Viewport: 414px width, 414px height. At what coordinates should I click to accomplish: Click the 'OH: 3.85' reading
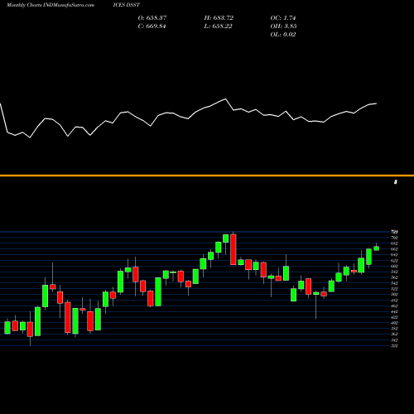(284, 26)
